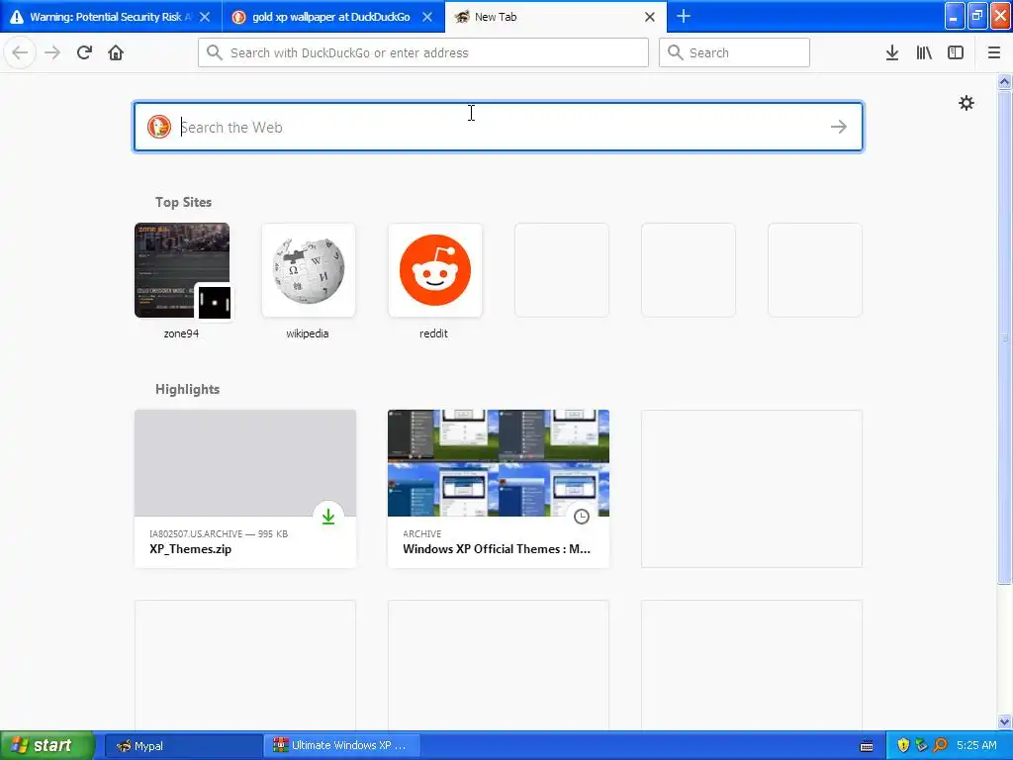Click the forward navigation arrow

pos(52,52)
